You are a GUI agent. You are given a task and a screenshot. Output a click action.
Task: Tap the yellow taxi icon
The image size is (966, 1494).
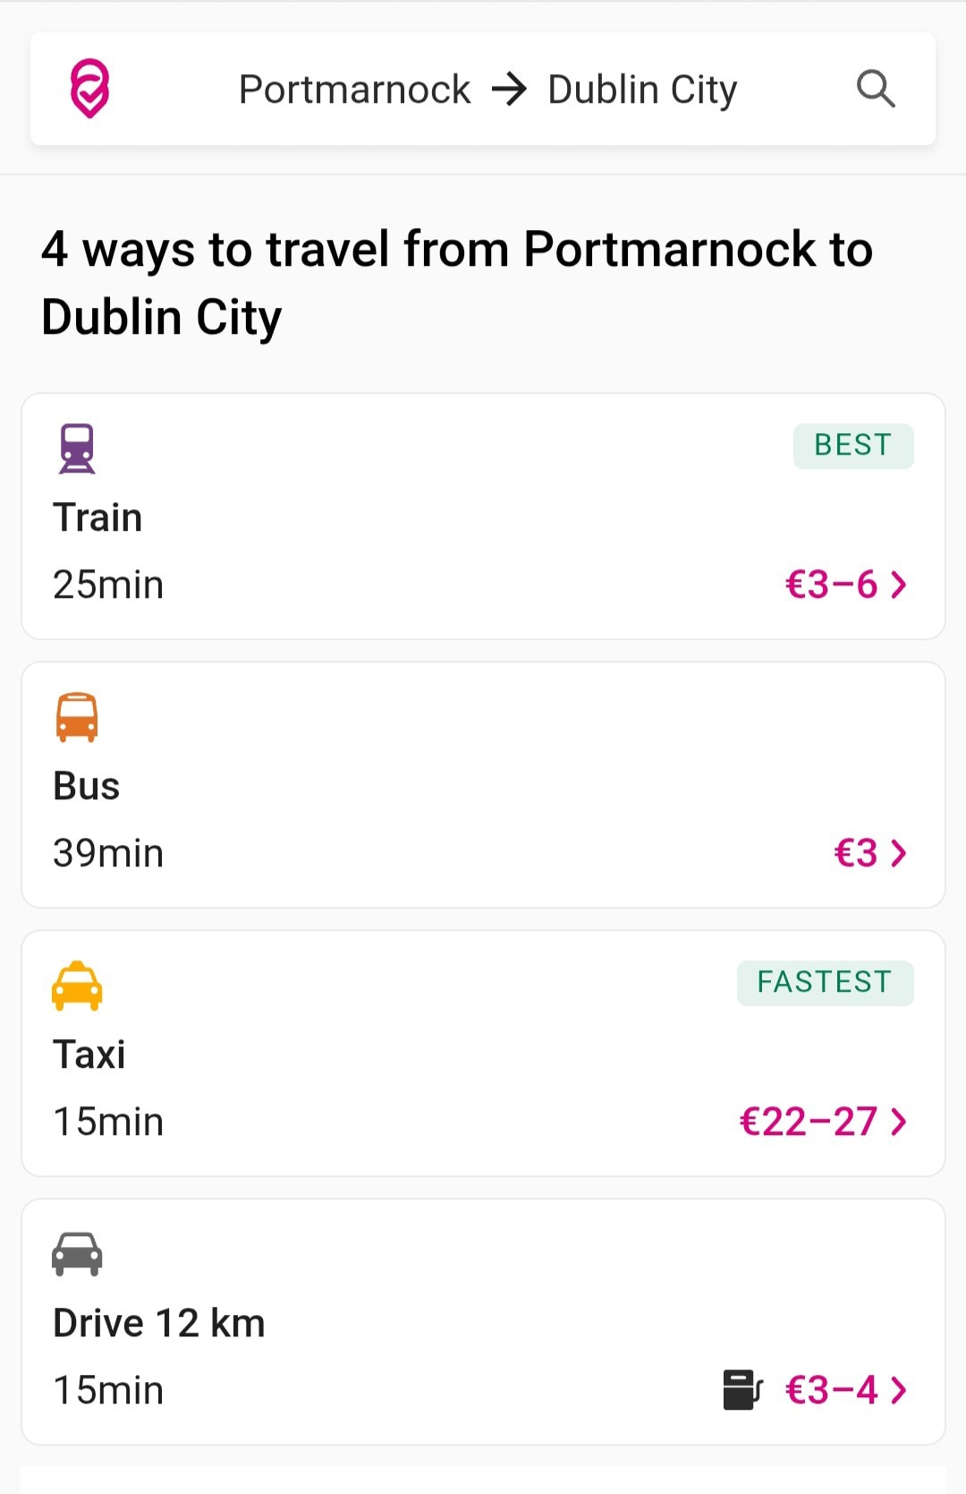click(x=77, y=986)
